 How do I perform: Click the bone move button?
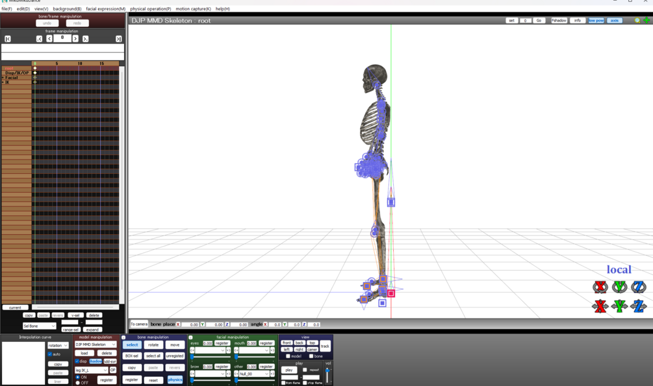[x=175, y=345]
